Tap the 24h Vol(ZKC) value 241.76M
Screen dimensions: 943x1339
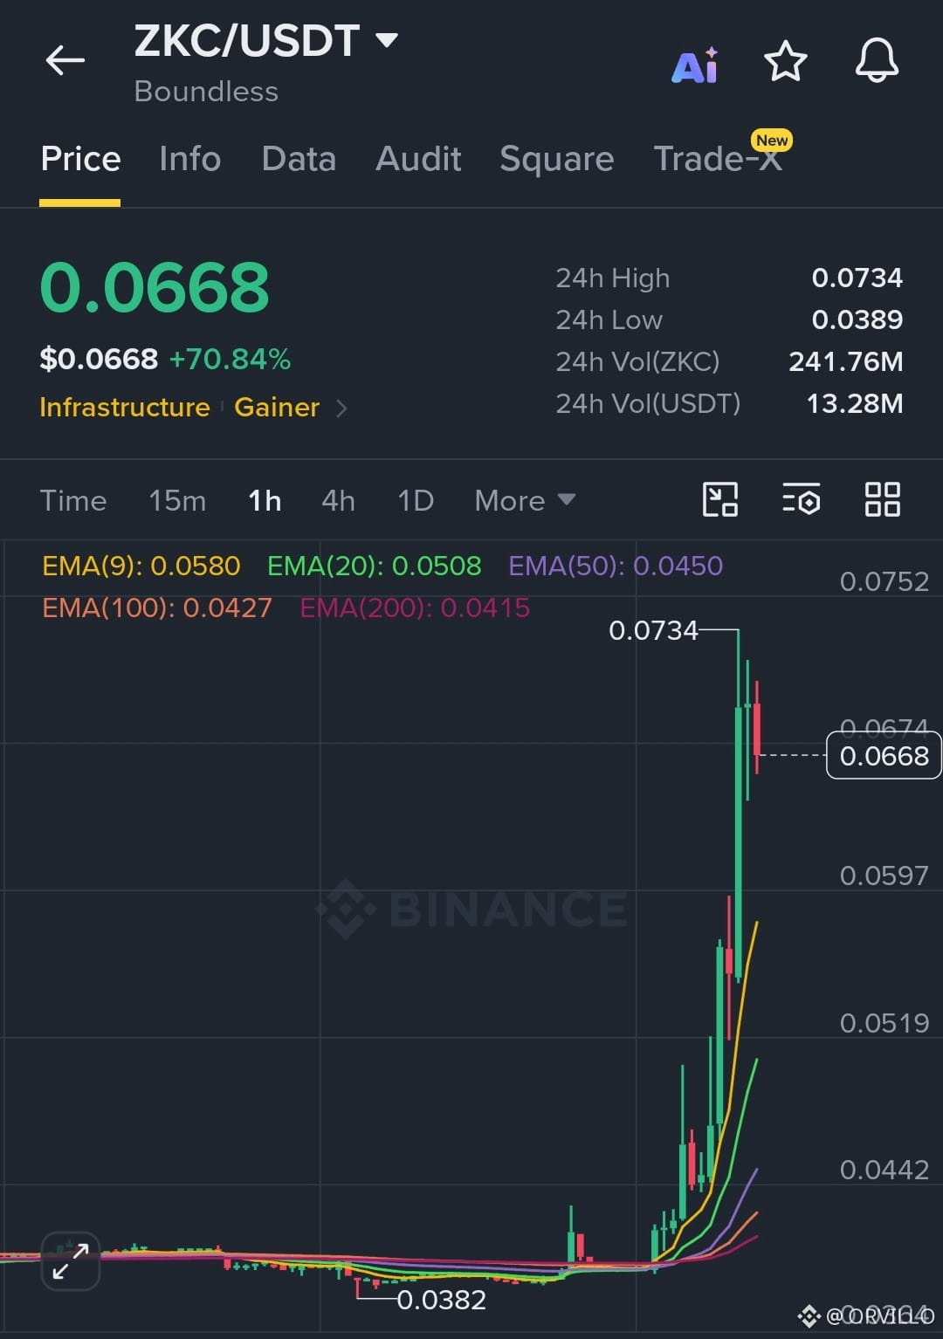[x=845, y=361]
